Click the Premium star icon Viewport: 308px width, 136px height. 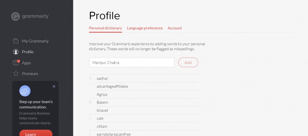point(16,74)
